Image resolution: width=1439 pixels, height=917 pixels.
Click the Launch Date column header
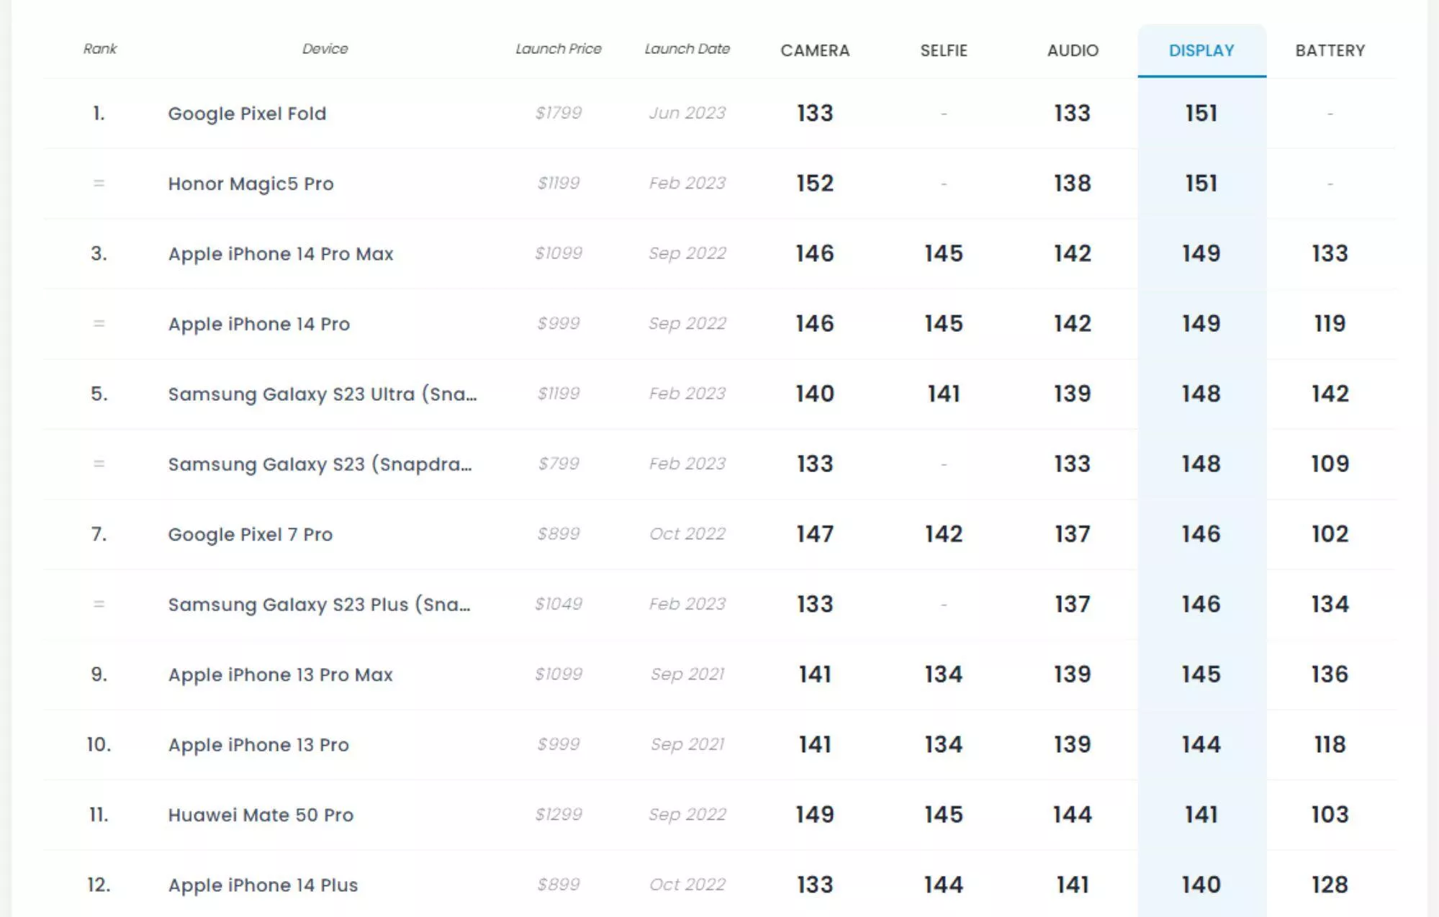[687, 49]
